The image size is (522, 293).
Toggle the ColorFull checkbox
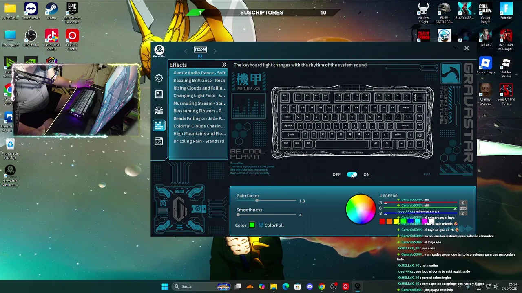261,225
